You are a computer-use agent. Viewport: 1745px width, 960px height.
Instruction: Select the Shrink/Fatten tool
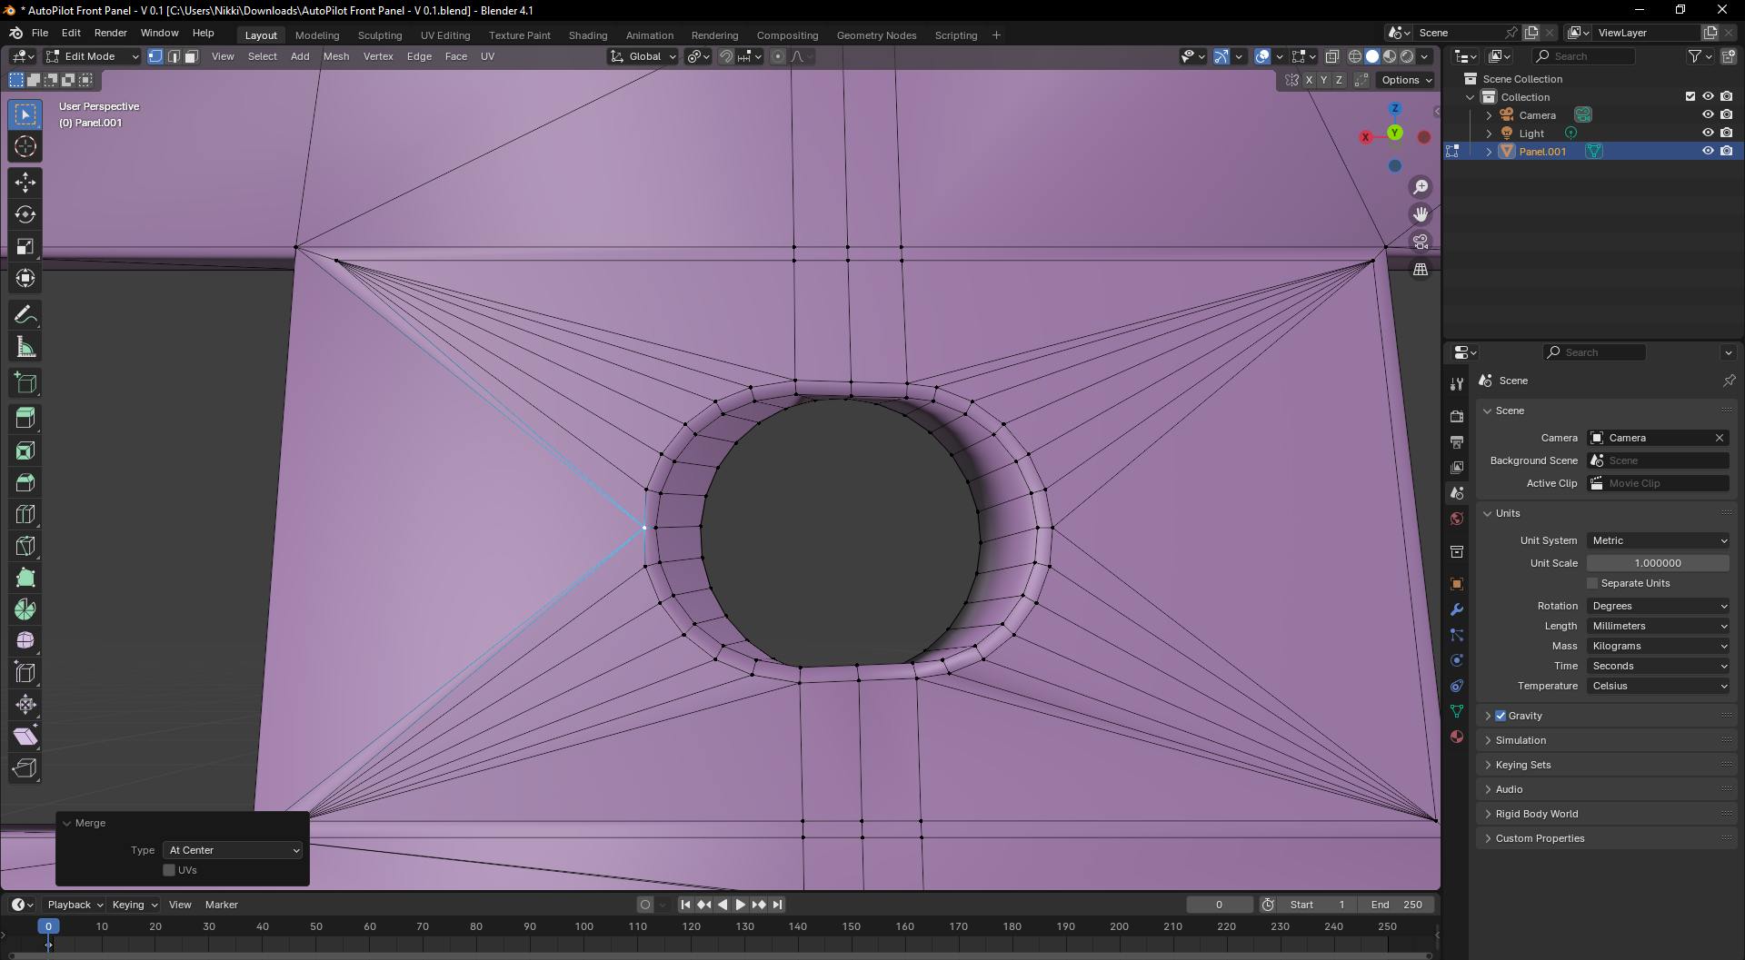pos(25,705)
